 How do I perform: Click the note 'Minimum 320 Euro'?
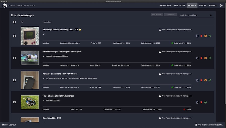point(53,100)
